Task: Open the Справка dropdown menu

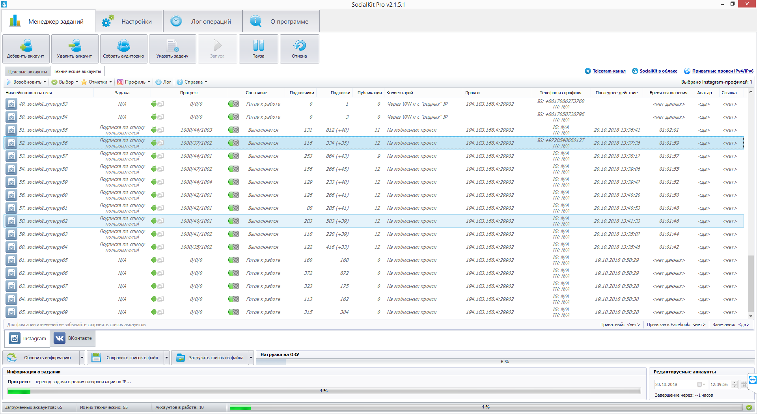Action: coord(192,82)
